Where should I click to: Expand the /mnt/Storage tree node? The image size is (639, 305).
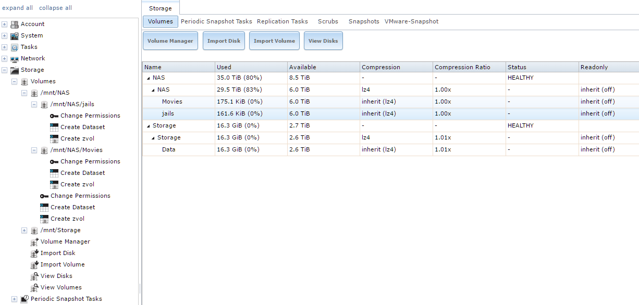coord(24,230)
